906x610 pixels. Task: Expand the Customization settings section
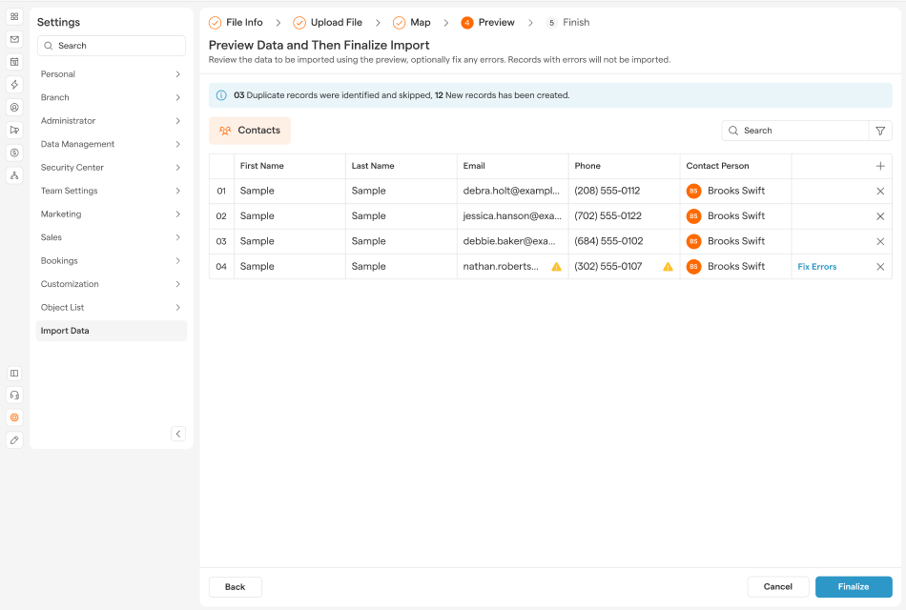tap(111, 284)
